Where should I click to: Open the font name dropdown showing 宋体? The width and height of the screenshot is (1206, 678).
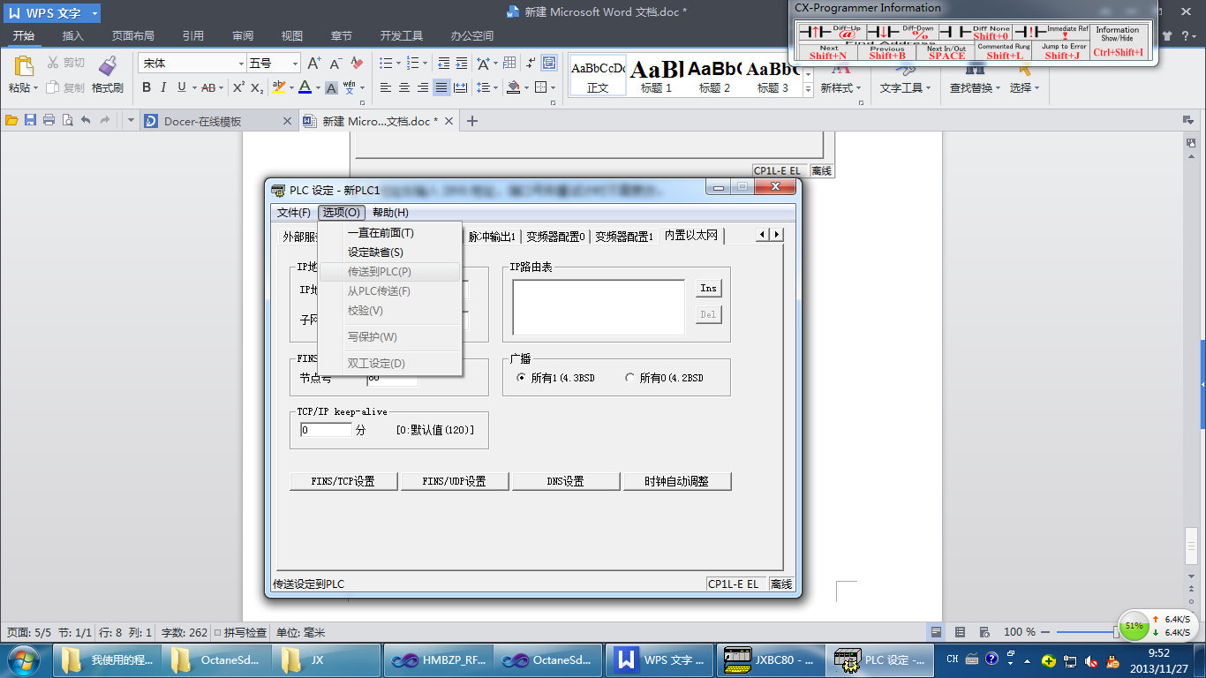(x=240, y=64)
